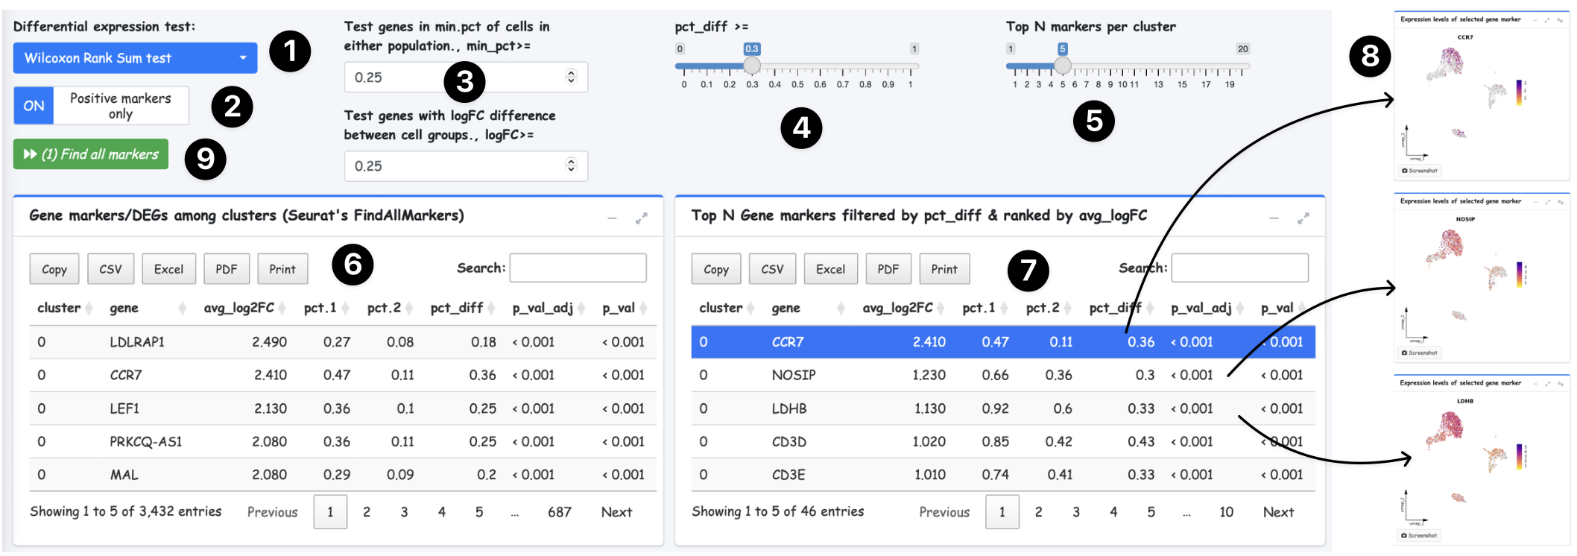This screenshot has height=556, width=1577.
Task: Collapse the Gene markers/DEGs panel using minus icon
Action: click(x=612, y=218)
